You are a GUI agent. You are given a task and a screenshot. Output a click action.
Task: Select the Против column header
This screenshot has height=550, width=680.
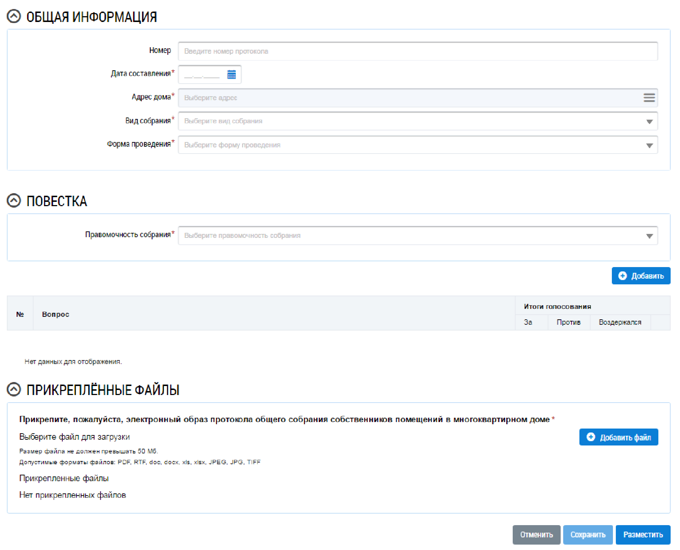pos(568,322)
